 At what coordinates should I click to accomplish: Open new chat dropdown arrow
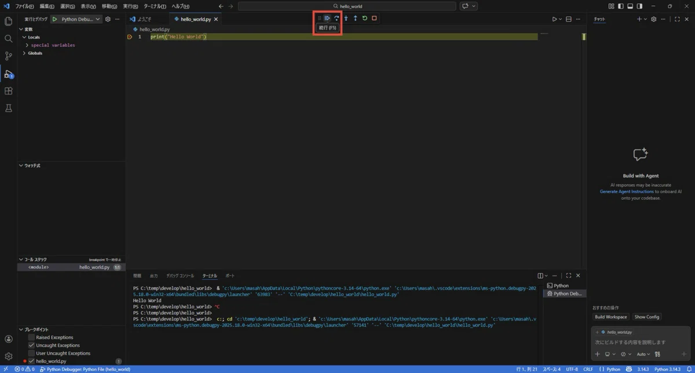click(646, 19)
